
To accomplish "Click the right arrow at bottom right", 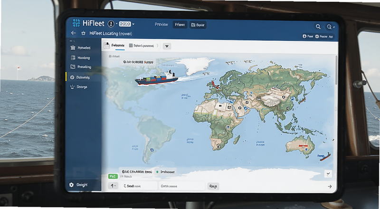I will (330, 187).
